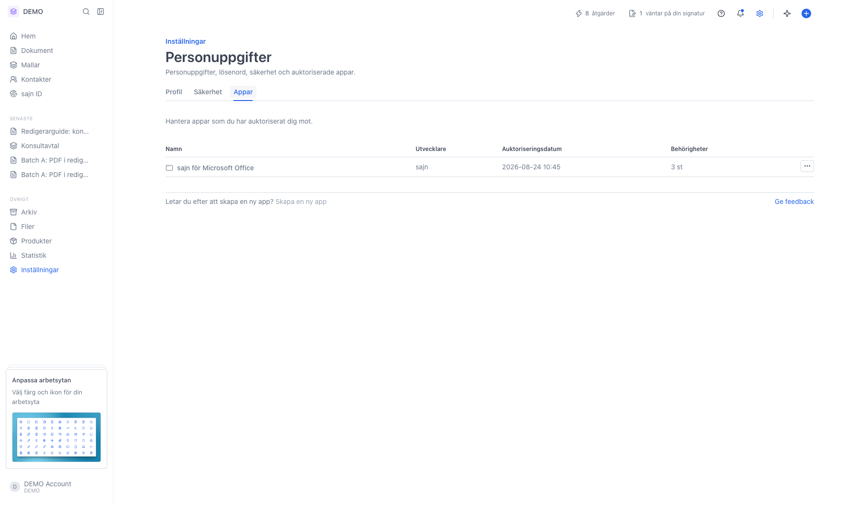Click the sajn för Microsoft Office app row
866x505 pixels.
point(490,167)
